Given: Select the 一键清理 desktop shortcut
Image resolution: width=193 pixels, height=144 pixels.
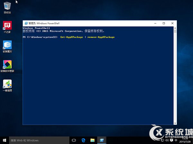Looking at the screenshot, I should 7,86.
